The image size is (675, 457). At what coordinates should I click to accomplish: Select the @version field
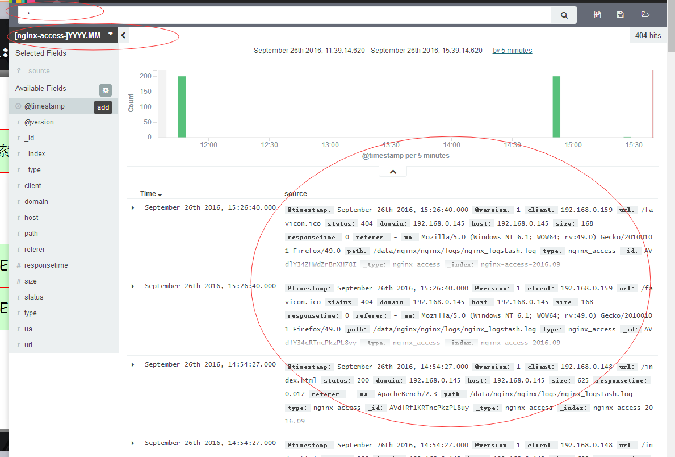coord(39,122)
